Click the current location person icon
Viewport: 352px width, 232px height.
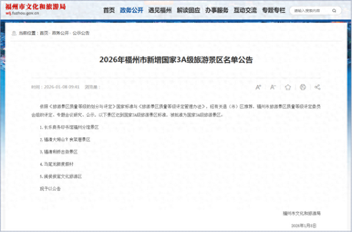[14, 33]
